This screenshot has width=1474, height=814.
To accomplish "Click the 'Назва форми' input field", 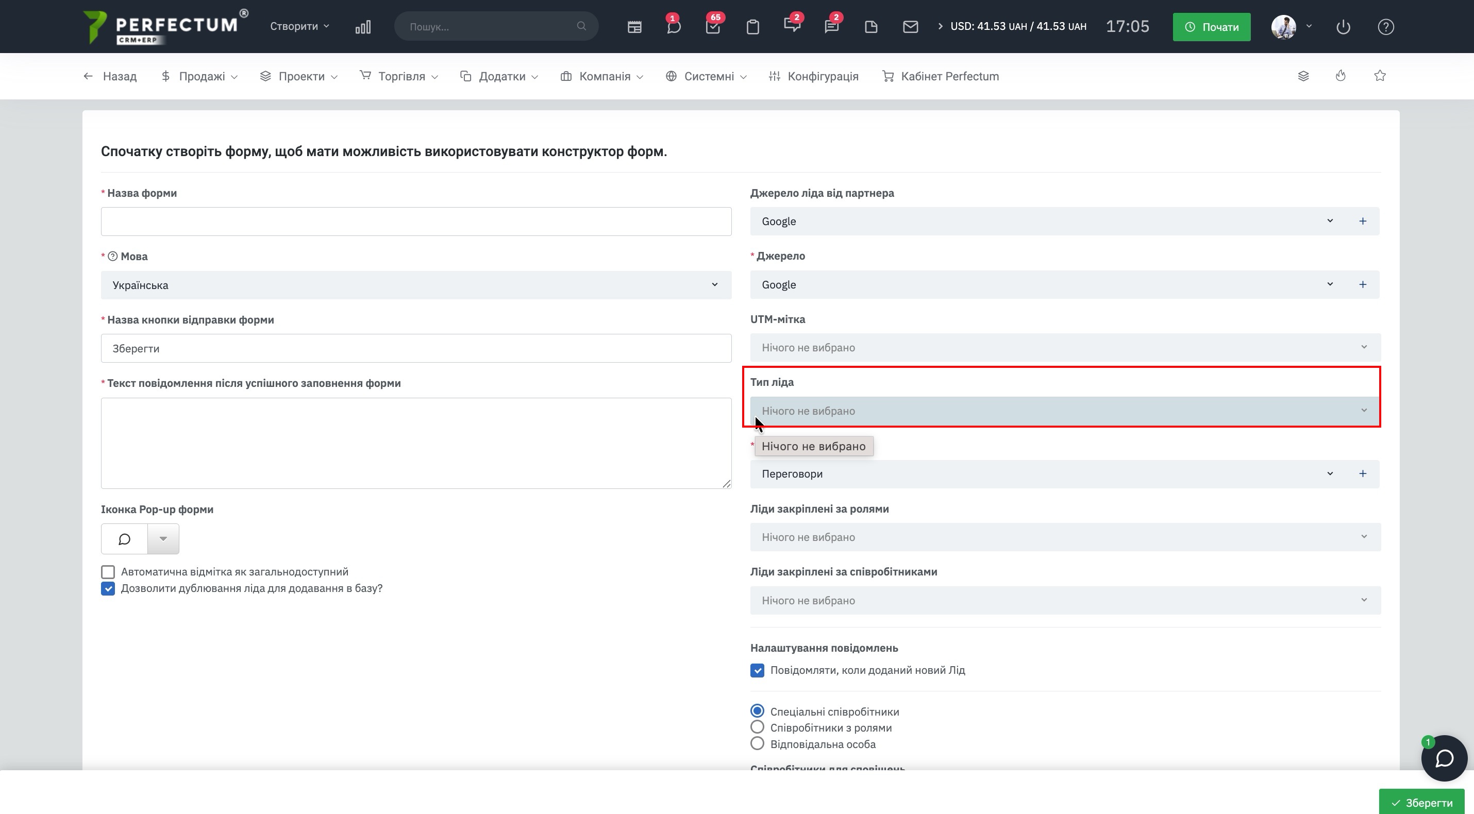I will (x=416, y=222).
